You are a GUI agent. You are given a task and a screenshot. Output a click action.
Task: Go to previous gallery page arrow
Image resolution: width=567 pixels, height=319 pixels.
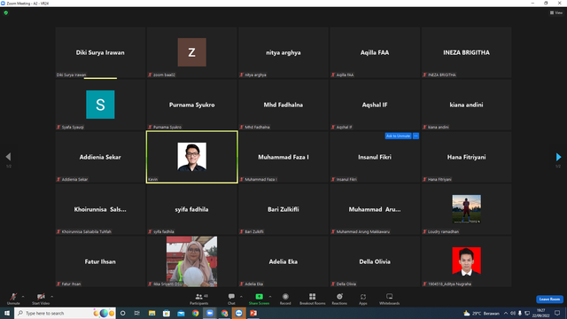tap(8, 157)
